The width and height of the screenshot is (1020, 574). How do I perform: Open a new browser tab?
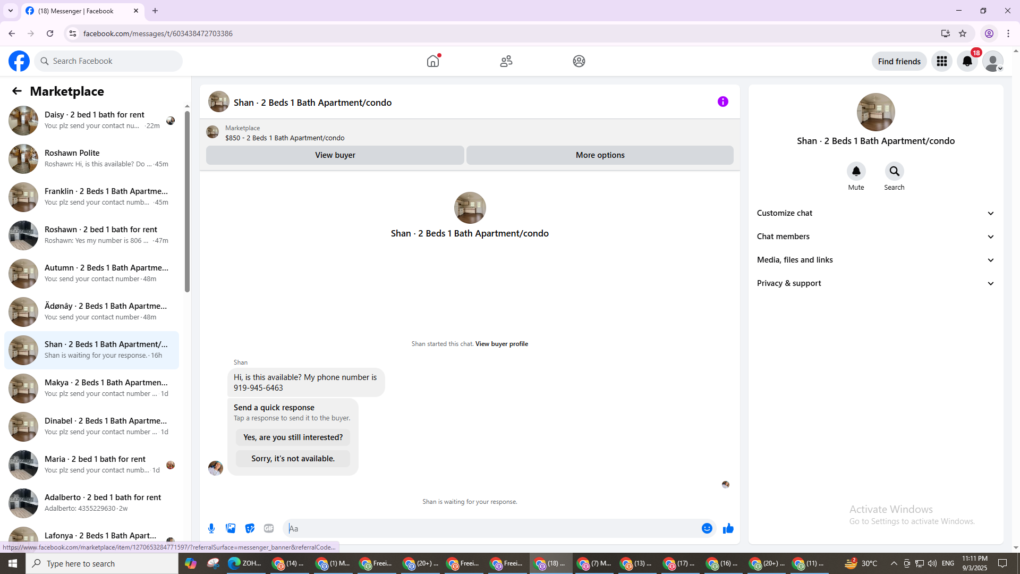click(x=155, y=11)
